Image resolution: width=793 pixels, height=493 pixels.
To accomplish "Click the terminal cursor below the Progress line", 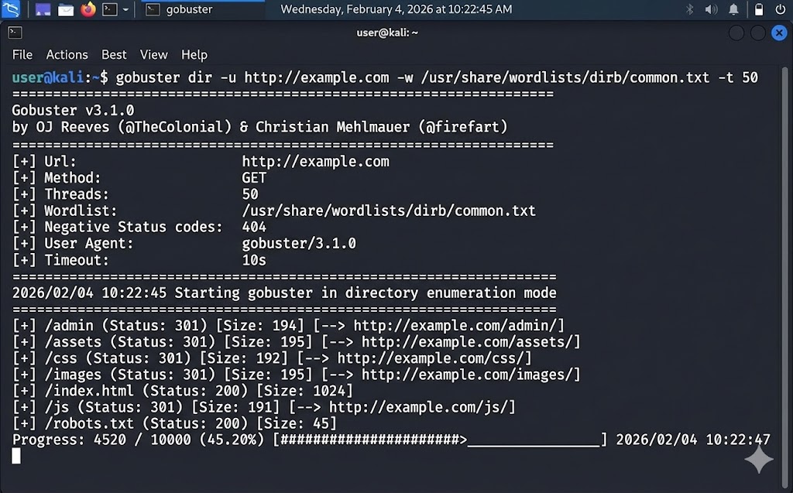I will tap(16, 456).
